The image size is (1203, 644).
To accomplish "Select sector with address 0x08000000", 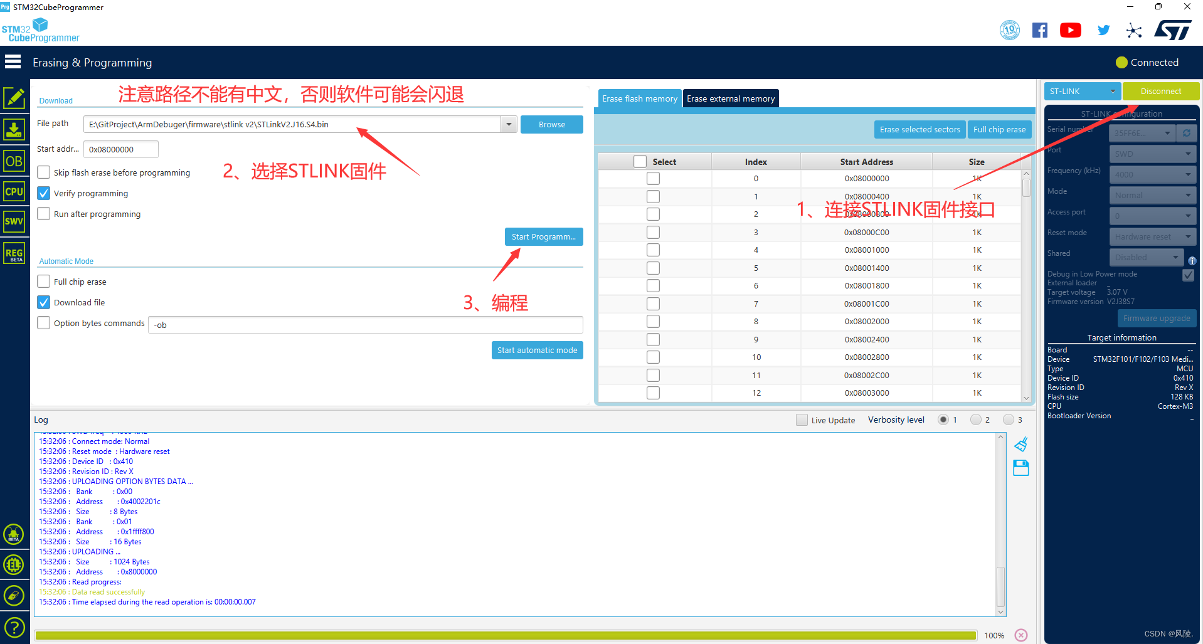I will [x=653, y=178].
